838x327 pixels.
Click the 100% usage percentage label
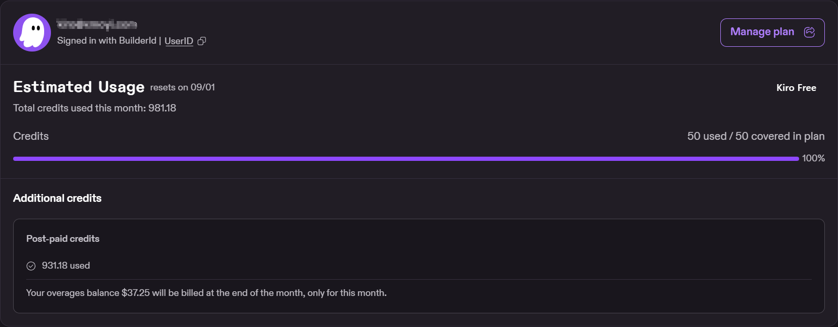click(x=813, y=158)
